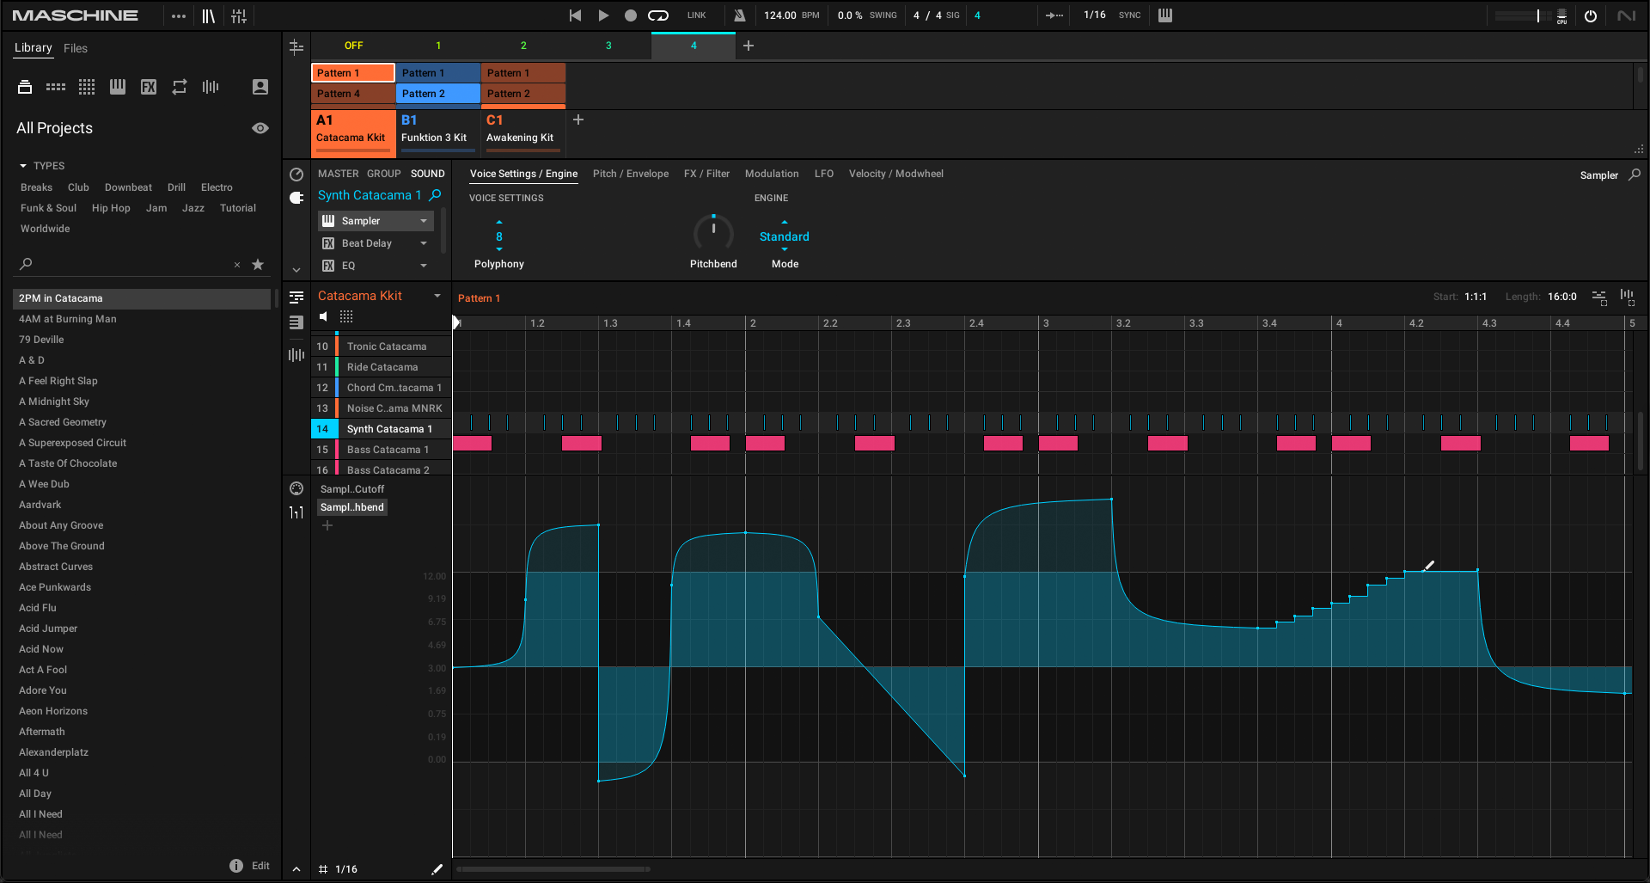Click the metronome icon
The height and width of the screenshot is (883, 1650).
point(739,15)
